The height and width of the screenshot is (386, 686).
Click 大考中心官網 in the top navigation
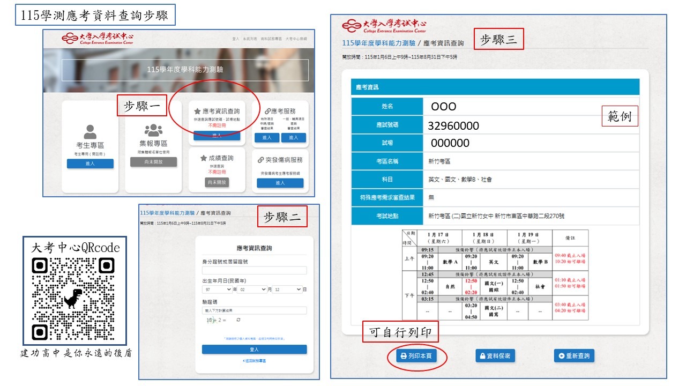(x=296, y=39)
